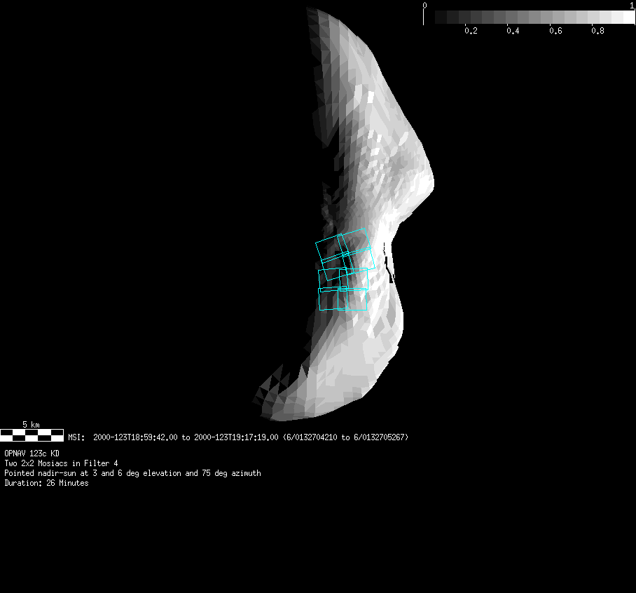Click the 0 minimum marker of colorbar

pos(424,6)
